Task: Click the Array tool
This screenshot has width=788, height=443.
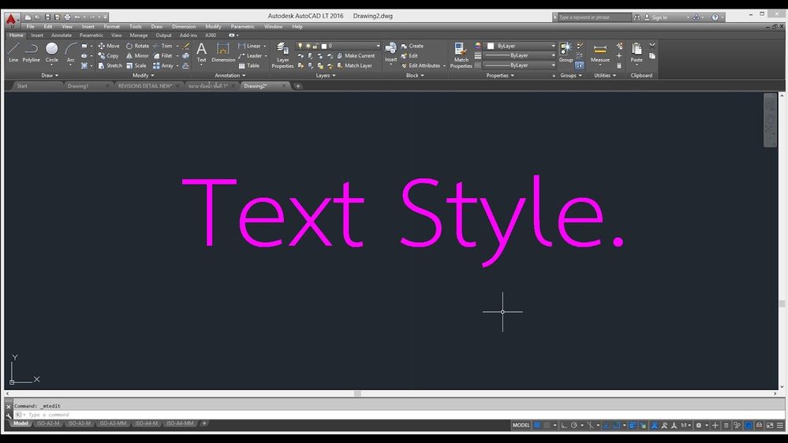Action: pyautogui.click(x=163, y=65)
